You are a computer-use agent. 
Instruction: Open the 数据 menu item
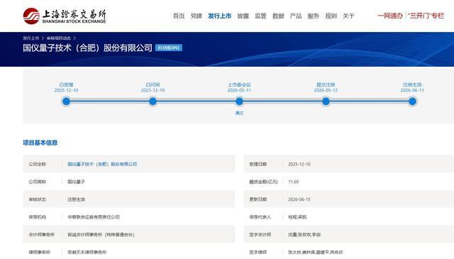click(x=278, y=16)
